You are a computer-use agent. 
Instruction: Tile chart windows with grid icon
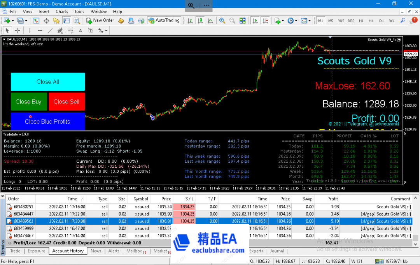[242, 21]
